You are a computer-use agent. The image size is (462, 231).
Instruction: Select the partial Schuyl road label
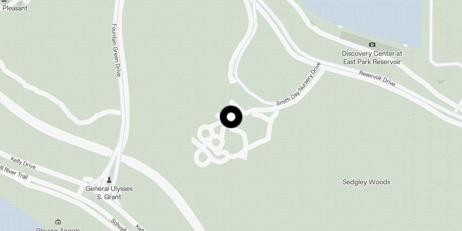click(119, 225)
